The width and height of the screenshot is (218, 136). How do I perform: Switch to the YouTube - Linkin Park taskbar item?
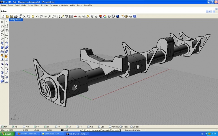28,134
